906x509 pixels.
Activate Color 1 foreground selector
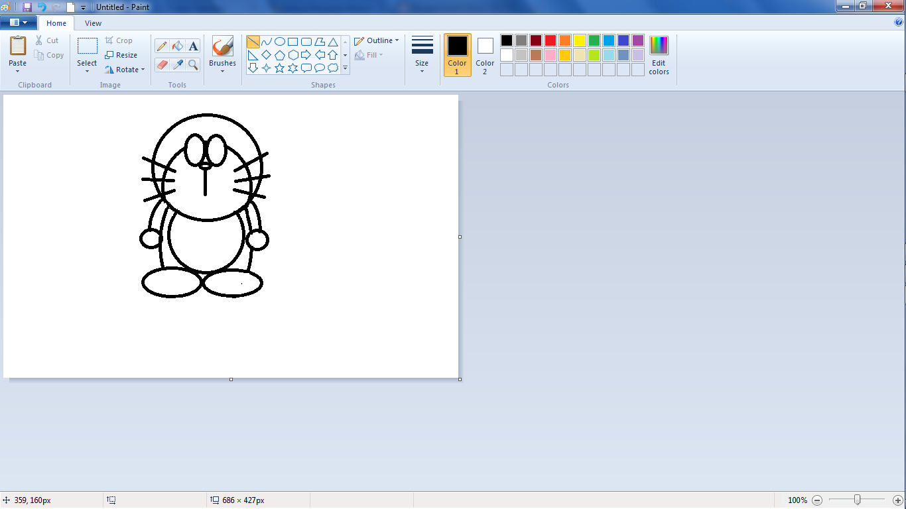[457, 55]
